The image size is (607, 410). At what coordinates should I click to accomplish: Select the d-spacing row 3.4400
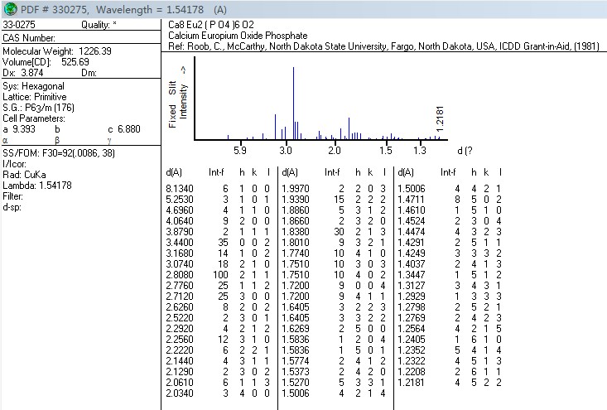point(218,243)
